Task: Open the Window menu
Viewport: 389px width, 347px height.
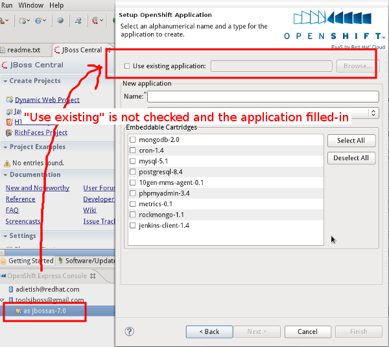Action: click(30, 5)
